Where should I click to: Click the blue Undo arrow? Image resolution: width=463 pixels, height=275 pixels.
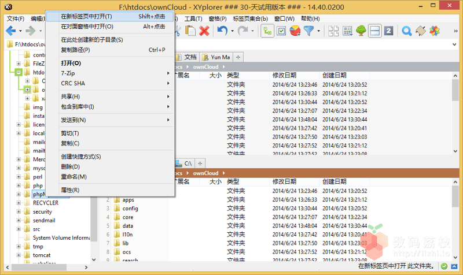(x=222, y=31)
